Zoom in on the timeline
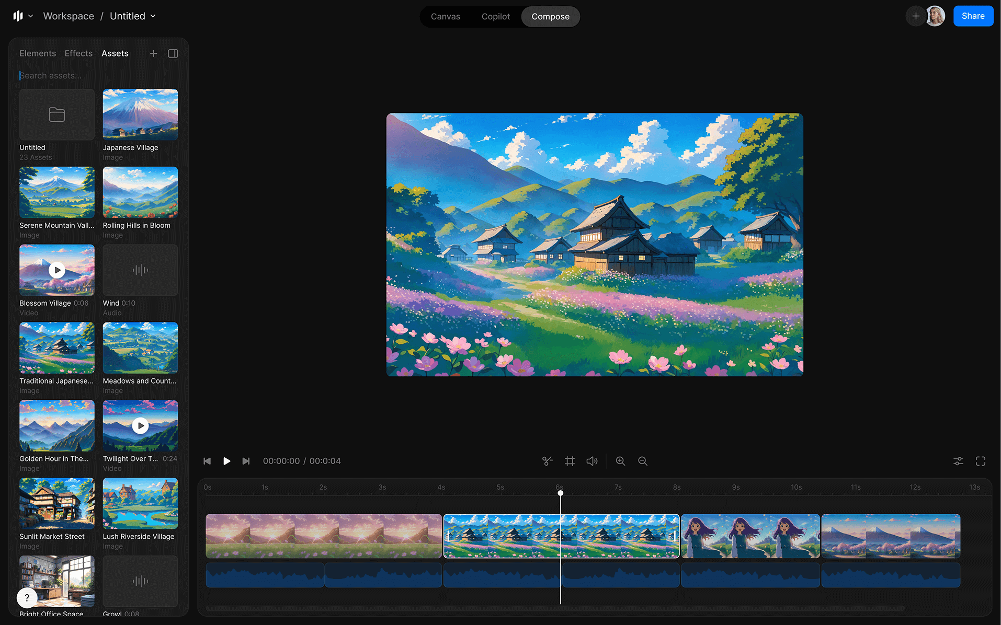Screen dimensions: 1001x625 point(620,461)
